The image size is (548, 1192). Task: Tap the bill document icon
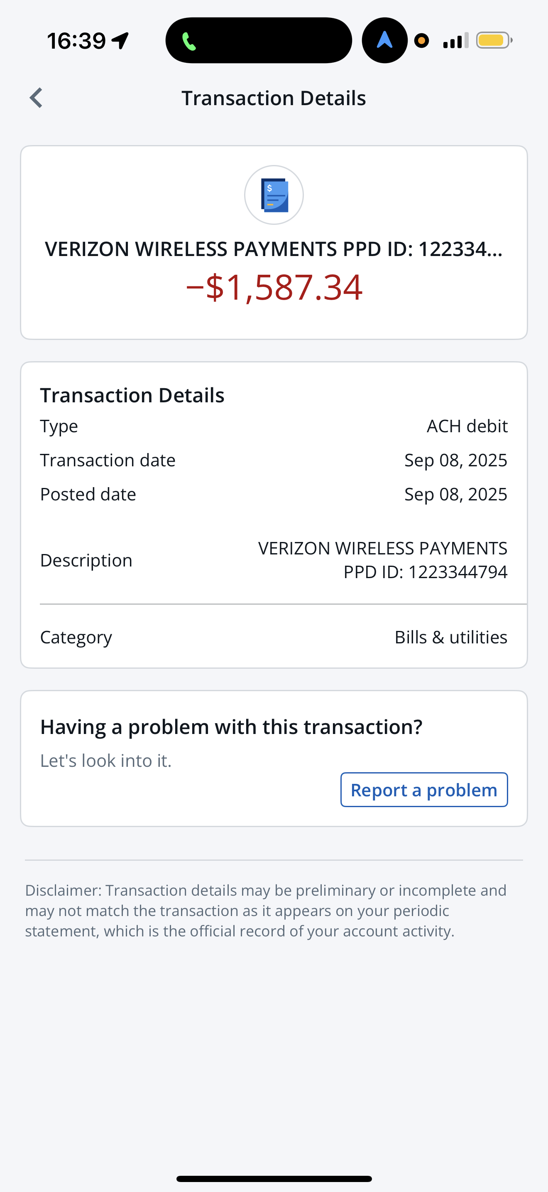tap(274, 195)
